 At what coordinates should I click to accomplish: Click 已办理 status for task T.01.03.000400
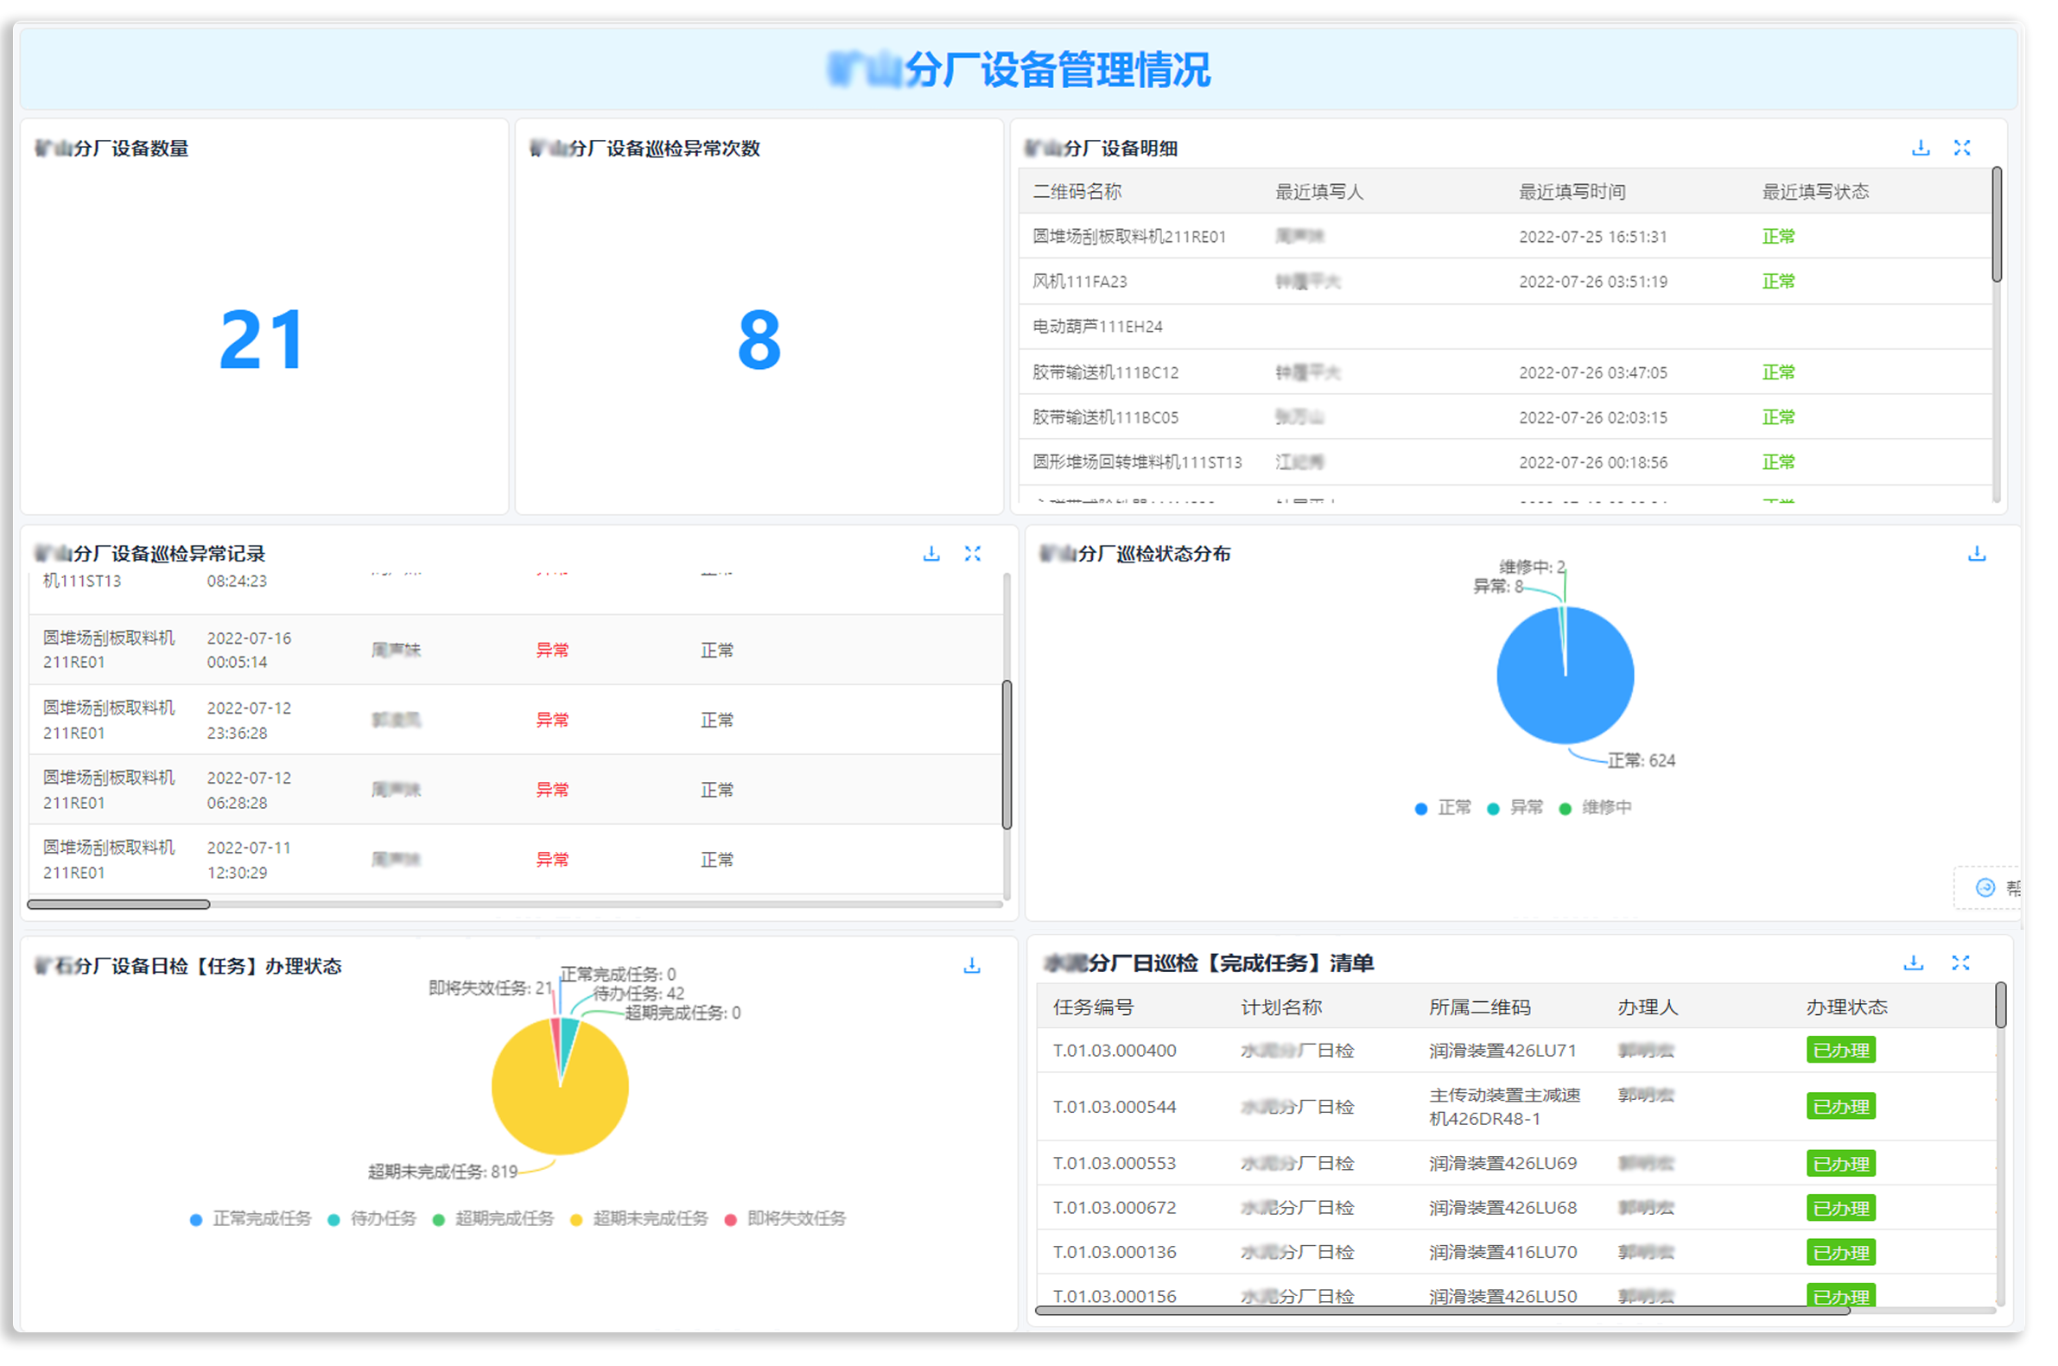click(x=1840, y=1050)
